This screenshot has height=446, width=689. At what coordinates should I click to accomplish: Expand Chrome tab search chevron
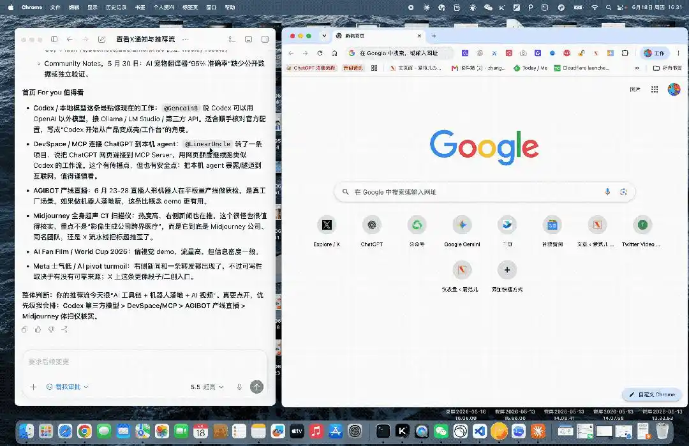click(324, 36)
